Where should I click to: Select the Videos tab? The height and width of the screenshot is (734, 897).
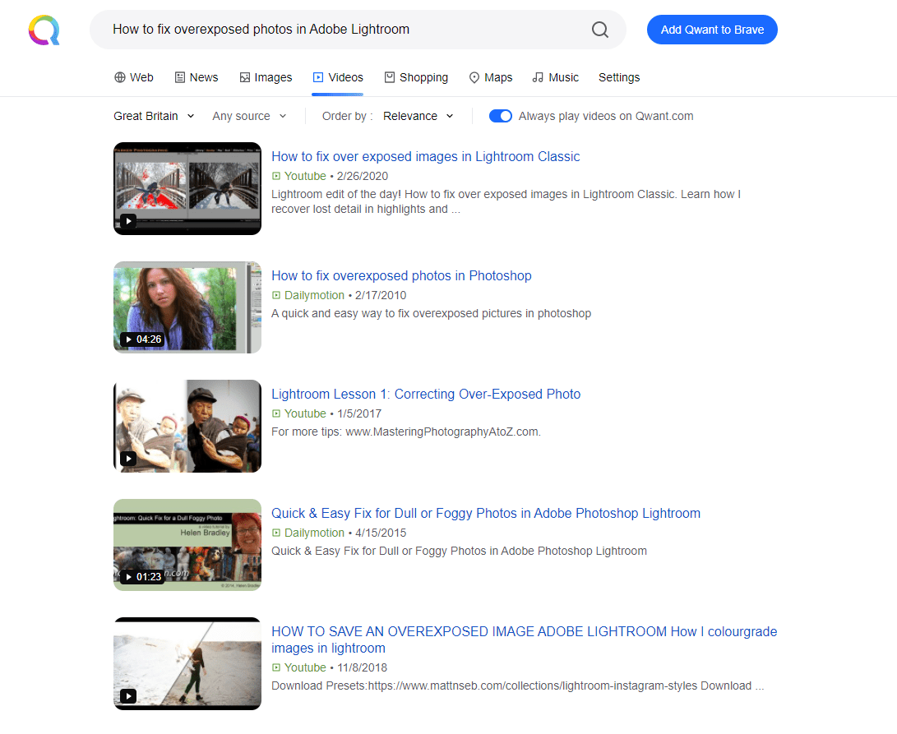(x=338, y=77)
